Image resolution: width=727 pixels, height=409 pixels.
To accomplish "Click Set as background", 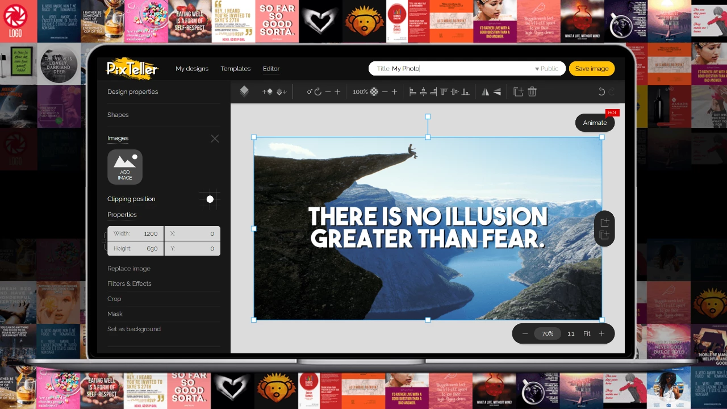I will pos(134,329).
